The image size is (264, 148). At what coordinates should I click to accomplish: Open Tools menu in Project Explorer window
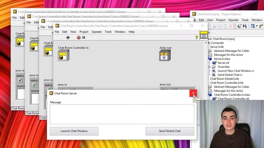click(x=245, y=20)
